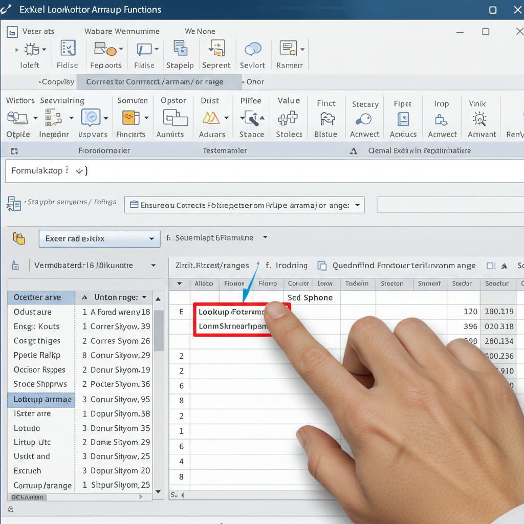The width and height of the screenshot is (524, 524).
Task: Click the Zircit.Ftceest/ranges label
Action: [x=212, y=266]
